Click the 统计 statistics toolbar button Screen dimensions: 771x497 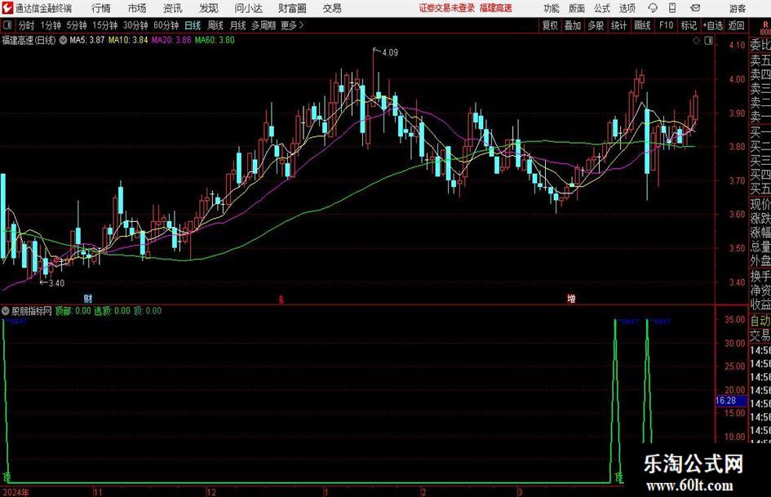pos(618,25)
